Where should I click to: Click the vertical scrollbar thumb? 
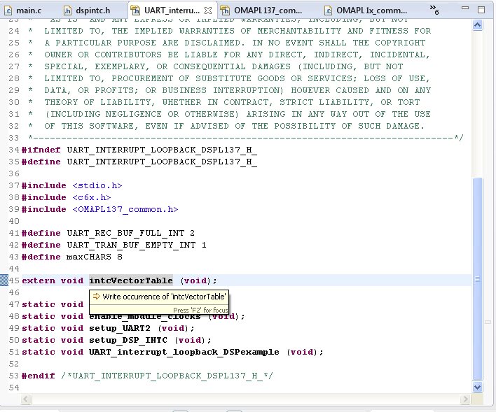pyautogui.click(x=477, y=278)
